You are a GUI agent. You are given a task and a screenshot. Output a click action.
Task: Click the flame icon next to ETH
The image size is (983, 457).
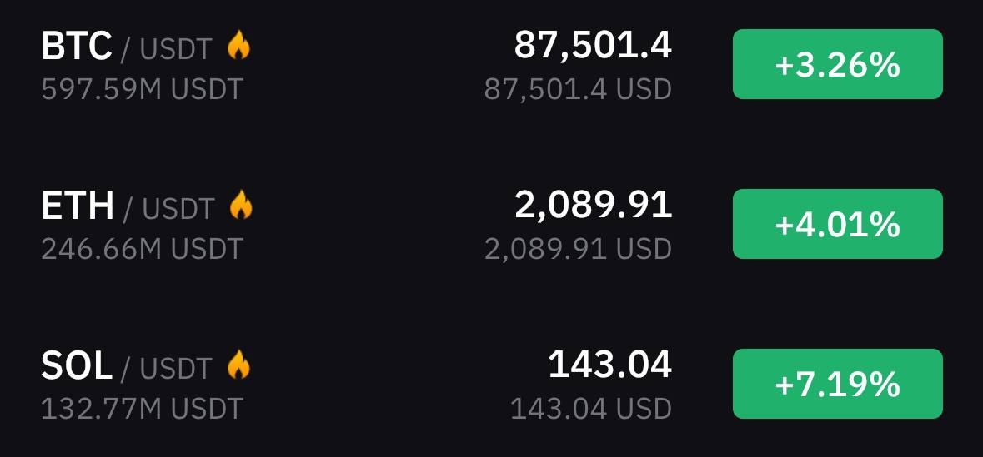click(241, 206)
